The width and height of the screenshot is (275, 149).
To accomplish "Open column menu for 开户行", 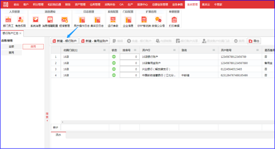I will 174,50.
